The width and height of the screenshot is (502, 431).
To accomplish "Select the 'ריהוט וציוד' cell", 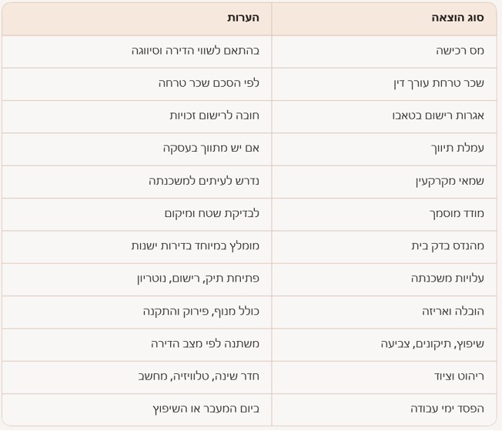I will [459, 376].
